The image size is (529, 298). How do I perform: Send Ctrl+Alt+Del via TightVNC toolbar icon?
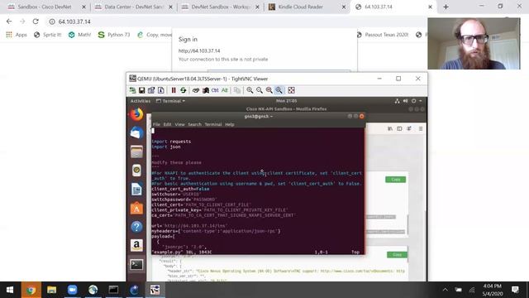[196, 90]
